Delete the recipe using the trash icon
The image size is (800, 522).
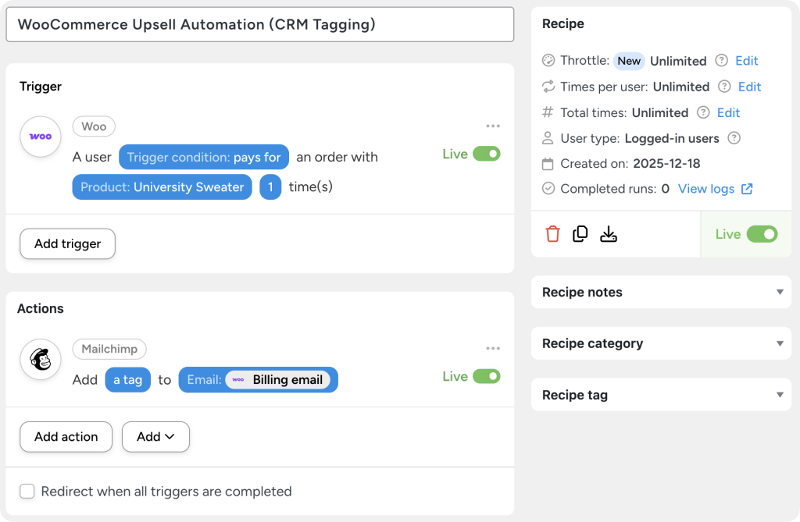(x=552, y=233)
